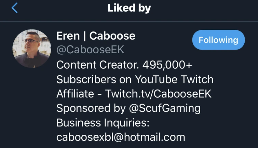Image resolution: width=258 pixels, height=148 pixels.
Task: Open the Eren | Caboose display name
Action: click(96, 36)
